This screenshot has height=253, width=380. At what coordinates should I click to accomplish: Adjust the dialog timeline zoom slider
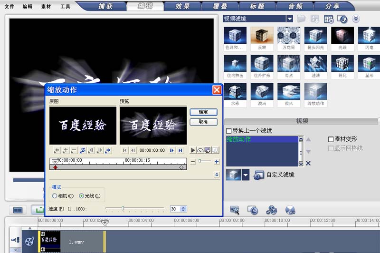[x=200, y=161]
